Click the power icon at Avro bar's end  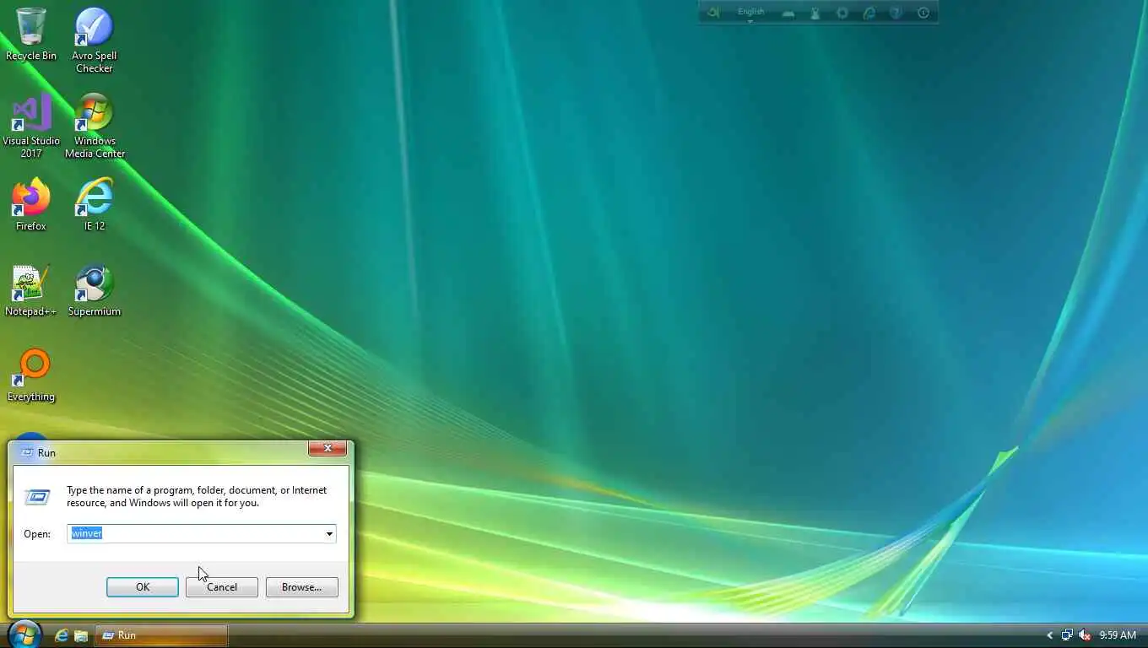point(923,13)
